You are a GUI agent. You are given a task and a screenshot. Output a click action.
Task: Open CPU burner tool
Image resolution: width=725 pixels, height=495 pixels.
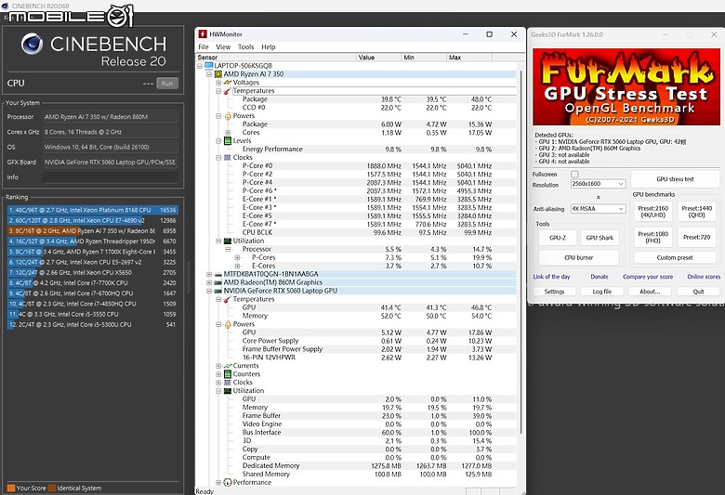click(579, 257)
